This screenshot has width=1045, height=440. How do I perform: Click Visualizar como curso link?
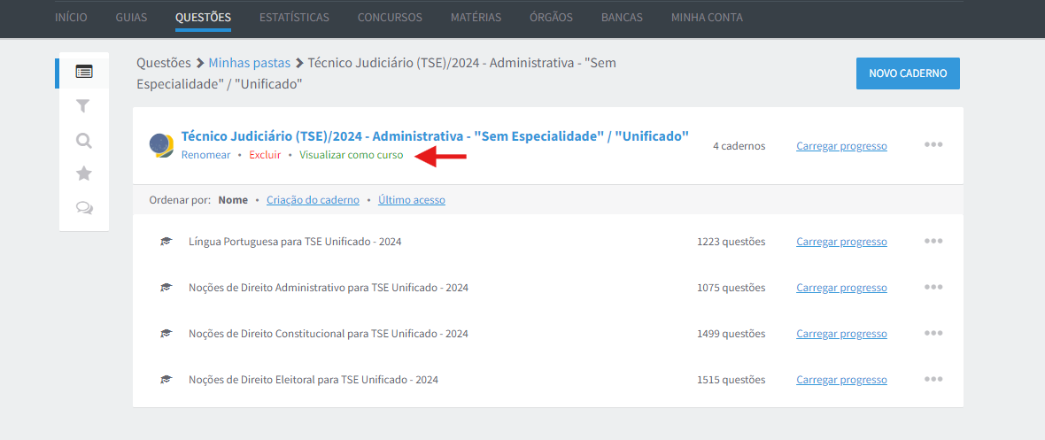tap(352, 155)
